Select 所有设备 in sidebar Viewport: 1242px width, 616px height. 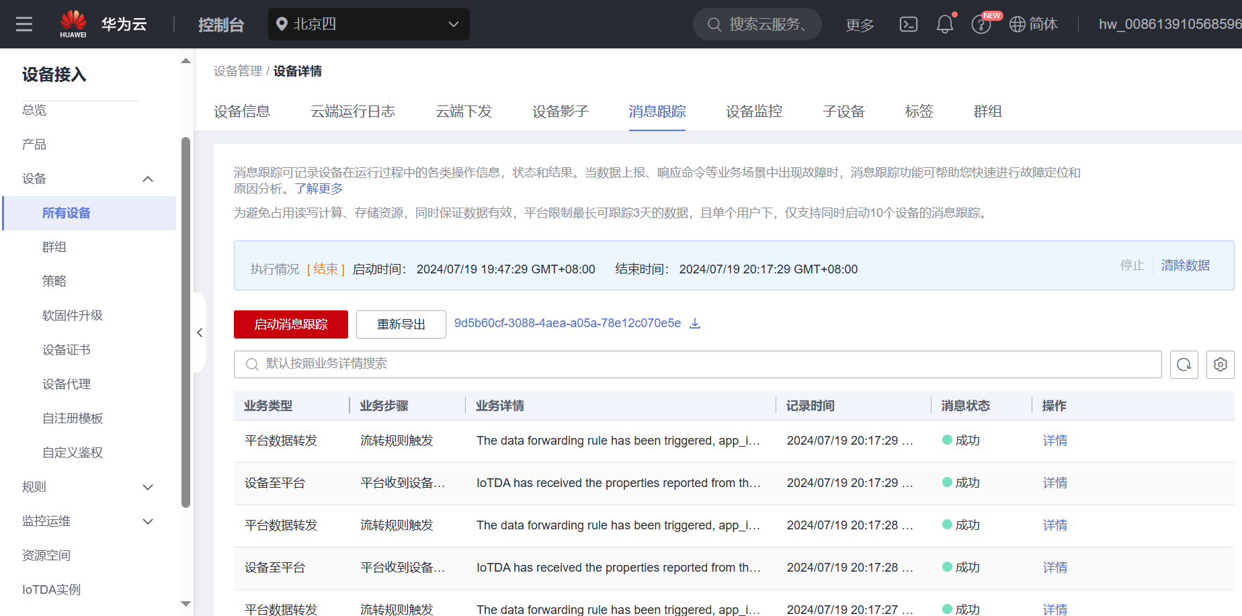click(x=89, y=213)
